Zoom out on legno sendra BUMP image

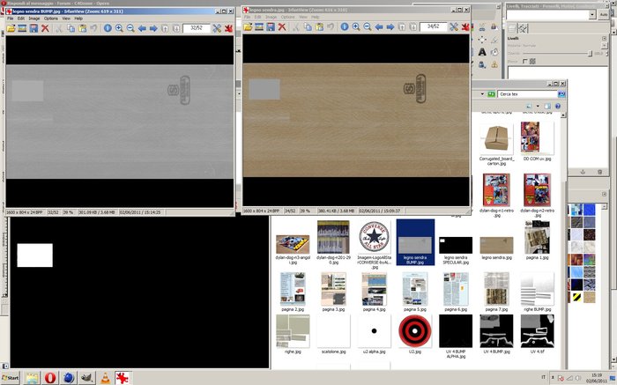tap(130, 28)
